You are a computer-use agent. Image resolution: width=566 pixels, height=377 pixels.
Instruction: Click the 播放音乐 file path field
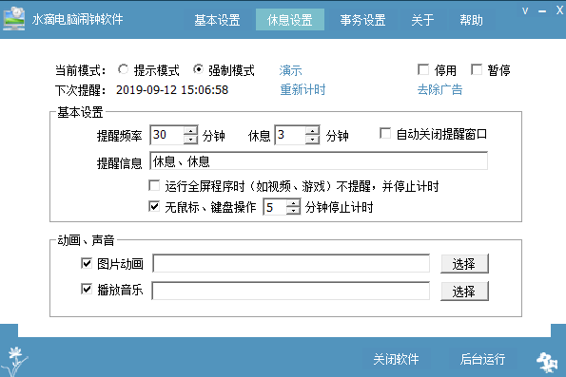point(291,291)
